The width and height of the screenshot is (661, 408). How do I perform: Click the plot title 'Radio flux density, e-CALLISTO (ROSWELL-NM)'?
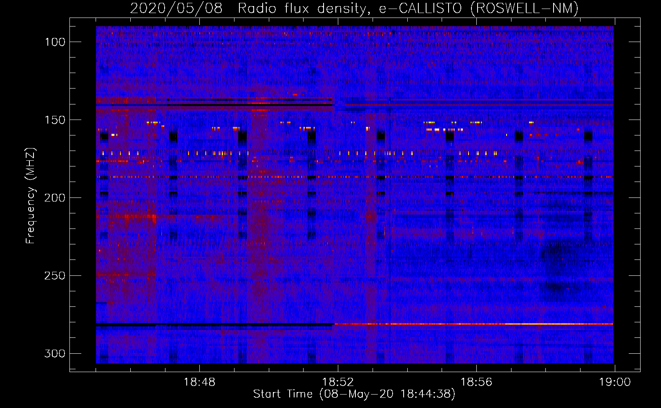click(x=408, y=8)
